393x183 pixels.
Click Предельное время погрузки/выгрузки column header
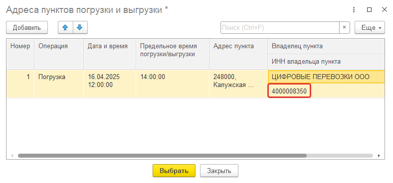173,54
